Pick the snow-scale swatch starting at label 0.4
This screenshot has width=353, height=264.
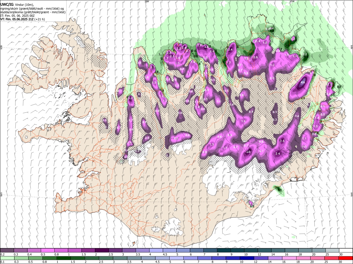coord(34,250)
